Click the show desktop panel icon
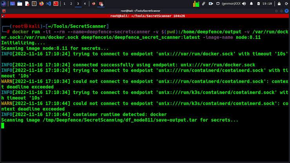Image resolution: width=290 pixels, height=163 pixels. tap(13, 4)
